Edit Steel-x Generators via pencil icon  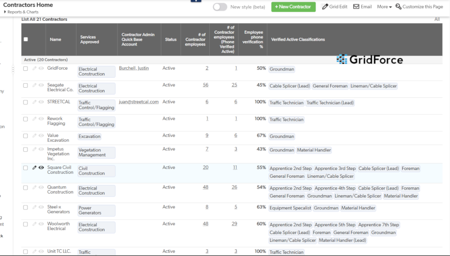[34, 207]
